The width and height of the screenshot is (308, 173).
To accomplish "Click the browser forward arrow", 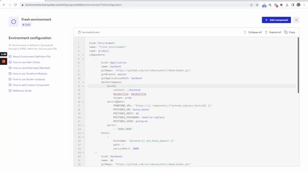I will coord(10,5).
